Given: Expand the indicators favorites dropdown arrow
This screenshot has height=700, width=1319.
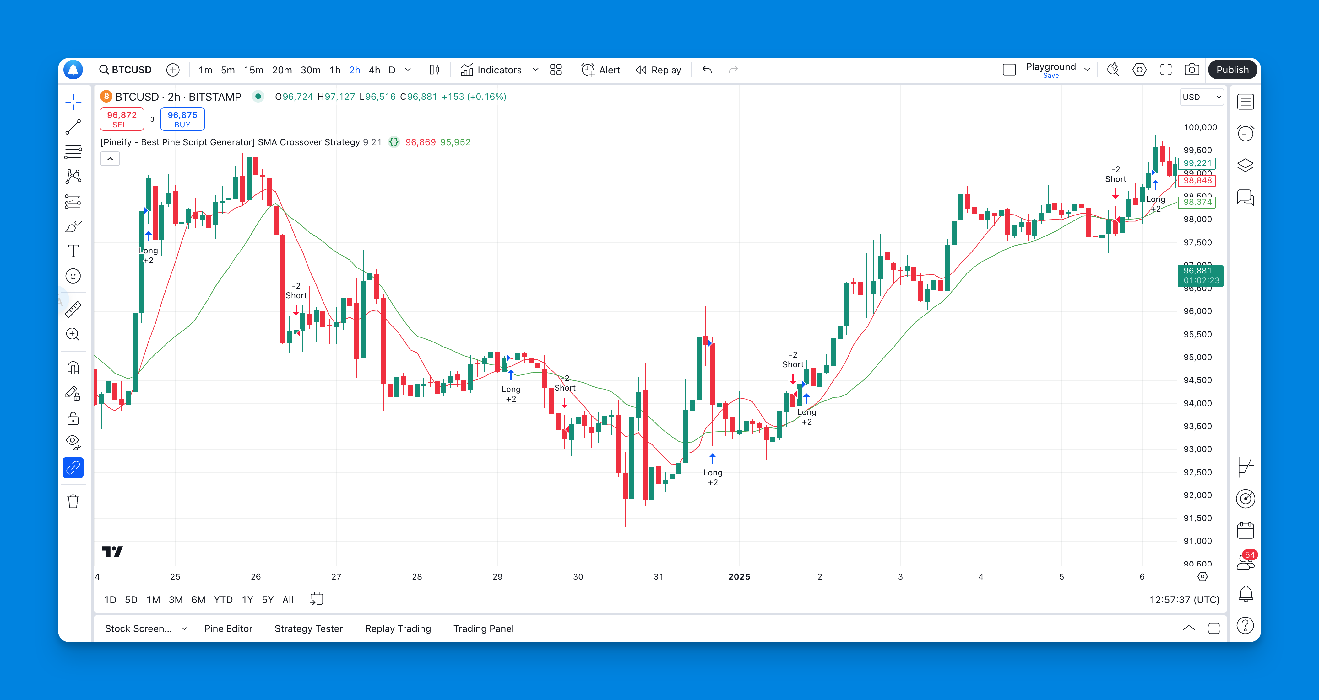Looking at the screenshot, I should [535, 70].
